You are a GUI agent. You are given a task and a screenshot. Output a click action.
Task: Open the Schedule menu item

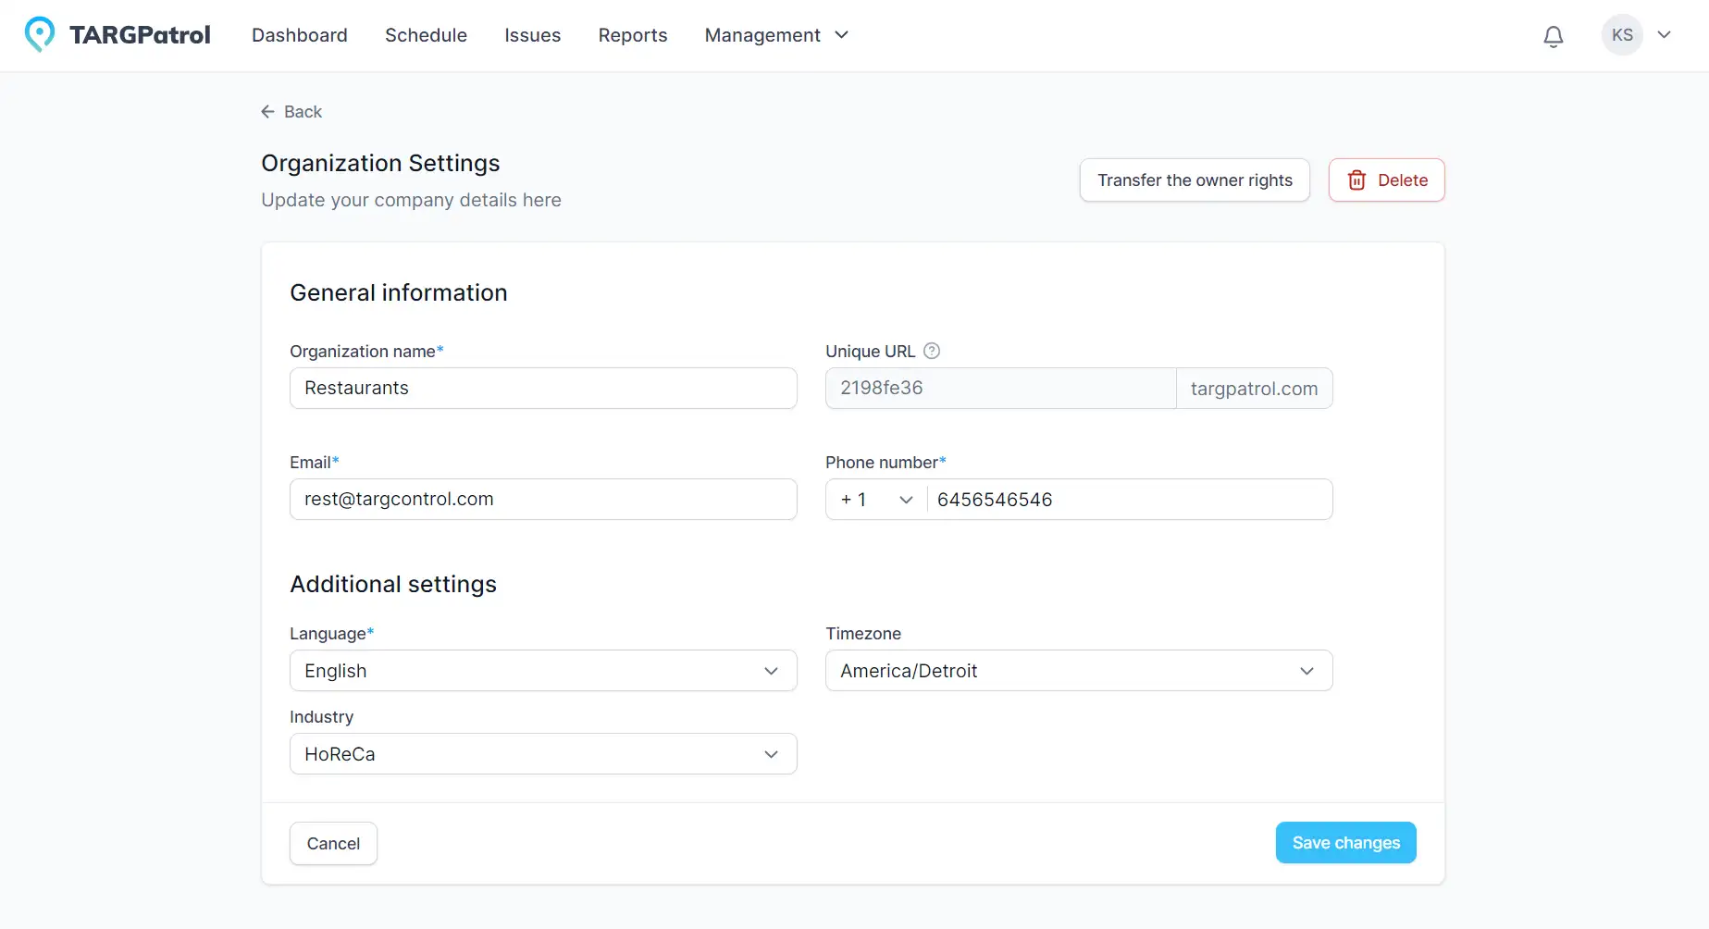pyautogui.click(x=426, y=35)
